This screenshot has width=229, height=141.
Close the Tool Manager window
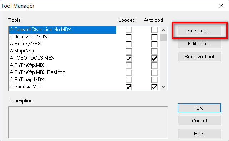pyautogui.click(x=221, y=6)
